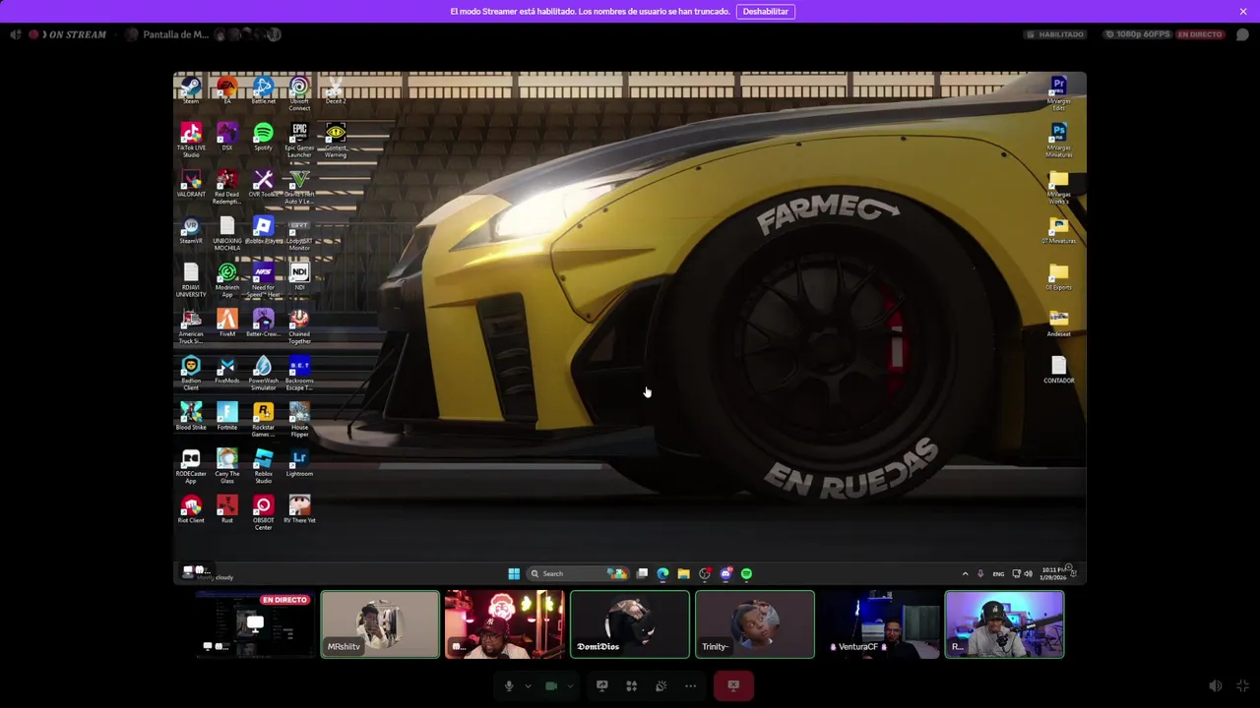1260x708 pixels.
Task: Select the RV There Yet icon
Action: (299, 509)
